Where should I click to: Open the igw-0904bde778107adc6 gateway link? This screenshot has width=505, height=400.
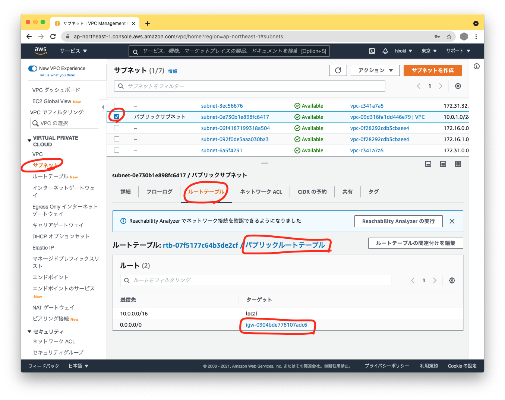click(x=277, y=324)
